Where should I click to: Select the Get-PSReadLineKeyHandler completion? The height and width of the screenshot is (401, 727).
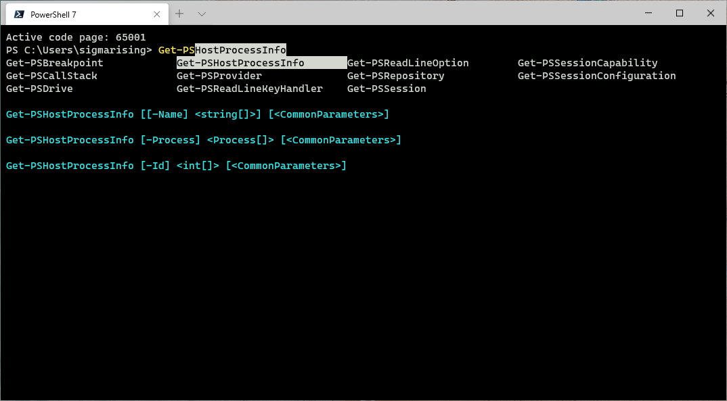(249, 88)
